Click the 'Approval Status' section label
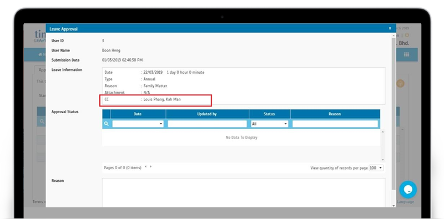Screen dimensions: 444x219 (65, 112)
